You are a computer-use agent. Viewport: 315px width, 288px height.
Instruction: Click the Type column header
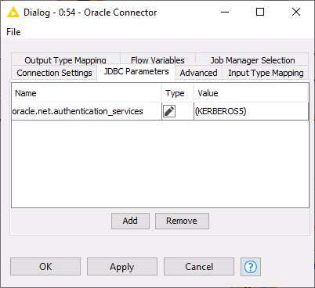coord(178,93)
